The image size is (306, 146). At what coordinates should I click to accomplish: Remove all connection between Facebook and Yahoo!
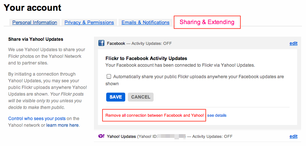(155, 115)
